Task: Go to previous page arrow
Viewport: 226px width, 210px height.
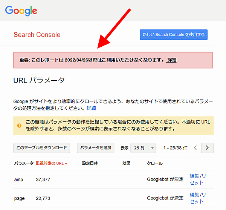Action: coord(195,148)
